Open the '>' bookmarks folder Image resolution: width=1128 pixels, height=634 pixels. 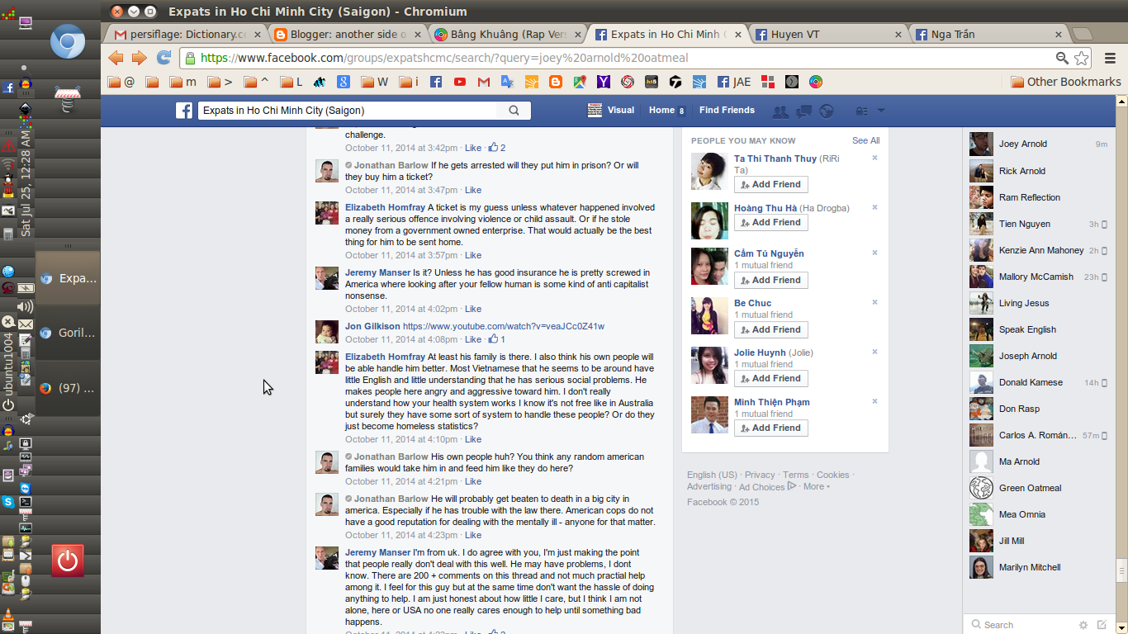click(x=220, y=82)
